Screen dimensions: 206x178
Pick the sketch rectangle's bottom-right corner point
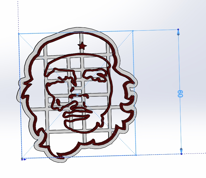[x=136, y=155]
